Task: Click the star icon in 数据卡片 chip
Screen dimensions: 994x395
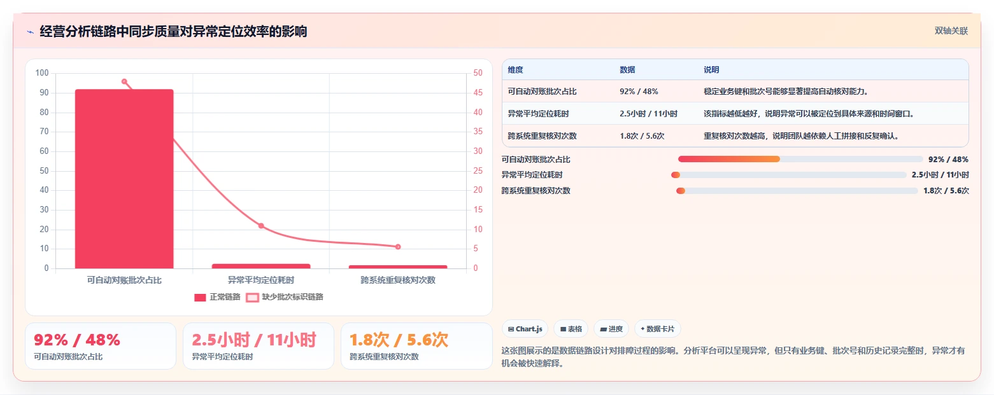Action: (x=643, y=329)
